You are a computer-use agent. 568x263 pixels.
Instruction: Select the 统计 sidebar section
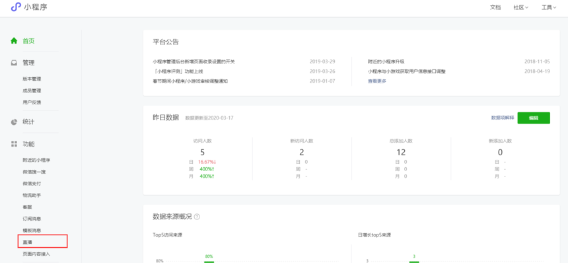28,122
